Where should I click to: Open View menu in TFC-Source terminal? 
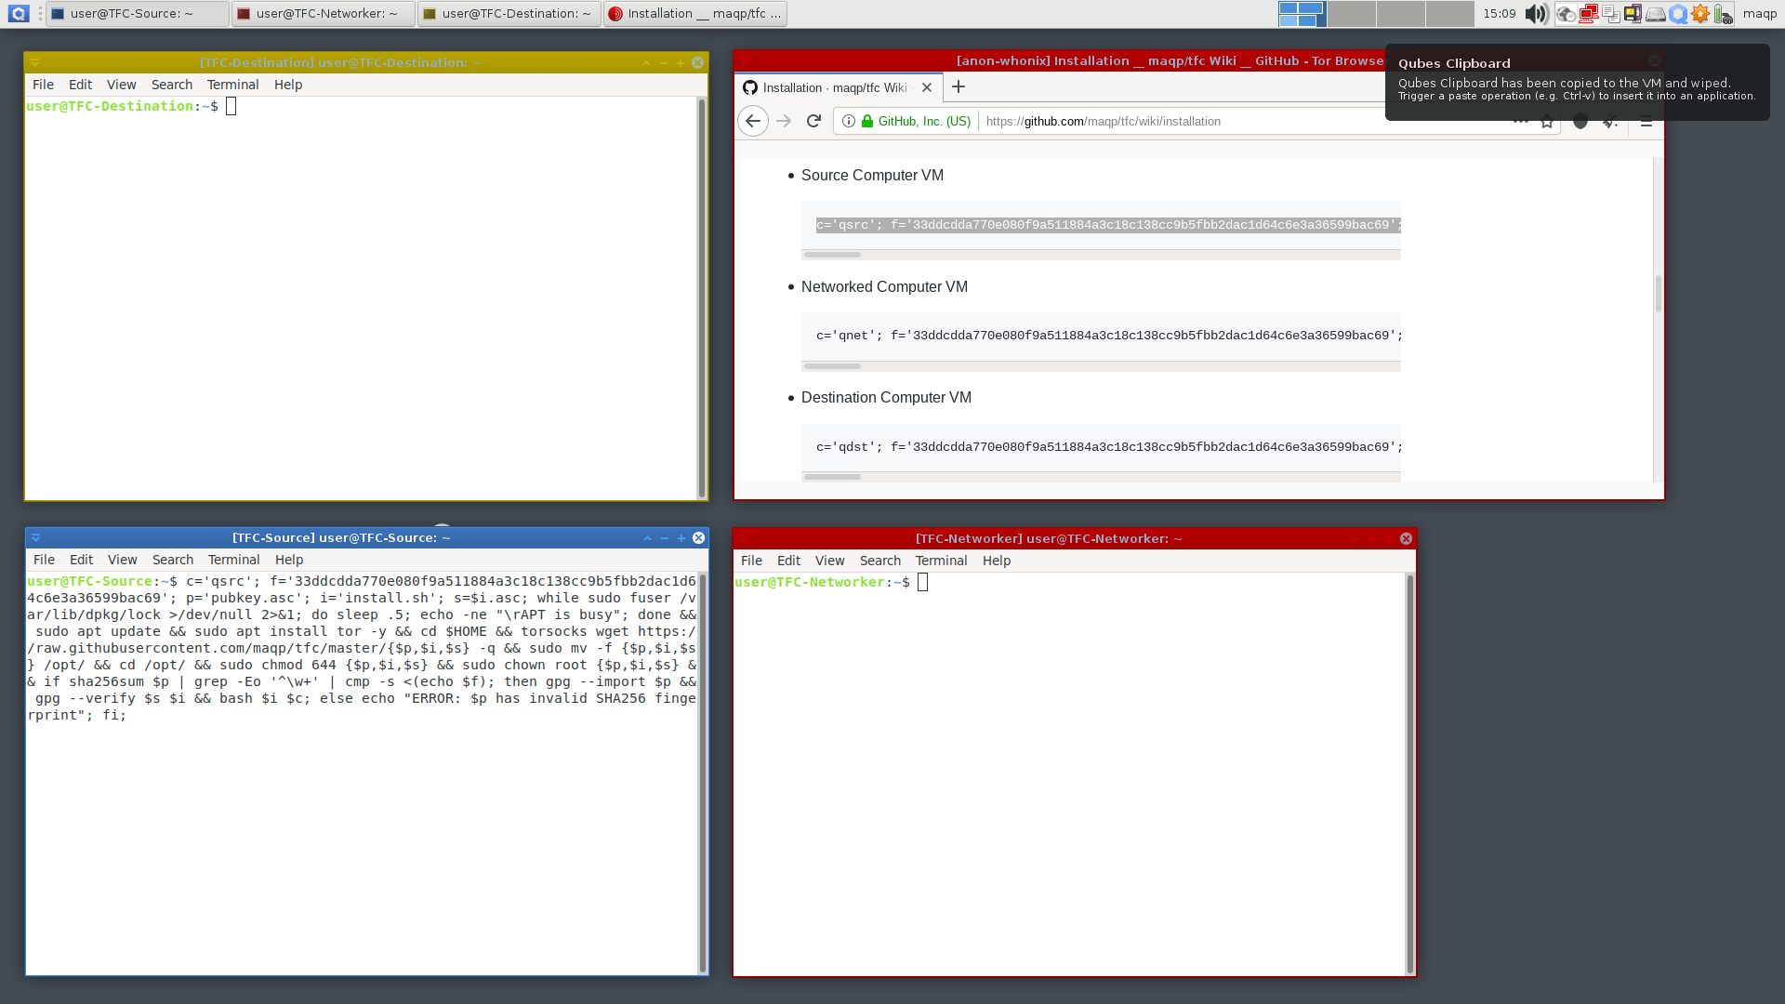(122, 560)
